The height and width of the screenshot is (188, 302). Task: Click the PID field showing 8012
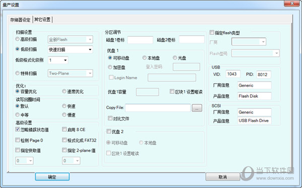pos(264,75)
